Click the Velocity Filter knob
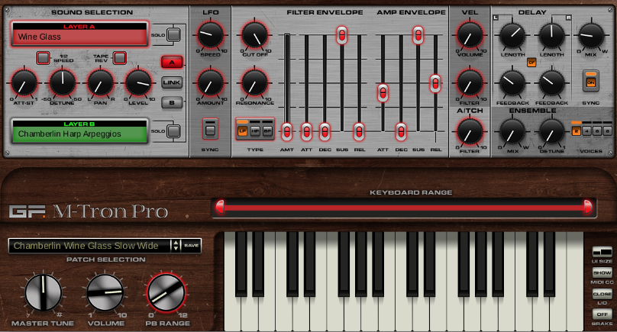617x332 pixels. tap(470, 83)
